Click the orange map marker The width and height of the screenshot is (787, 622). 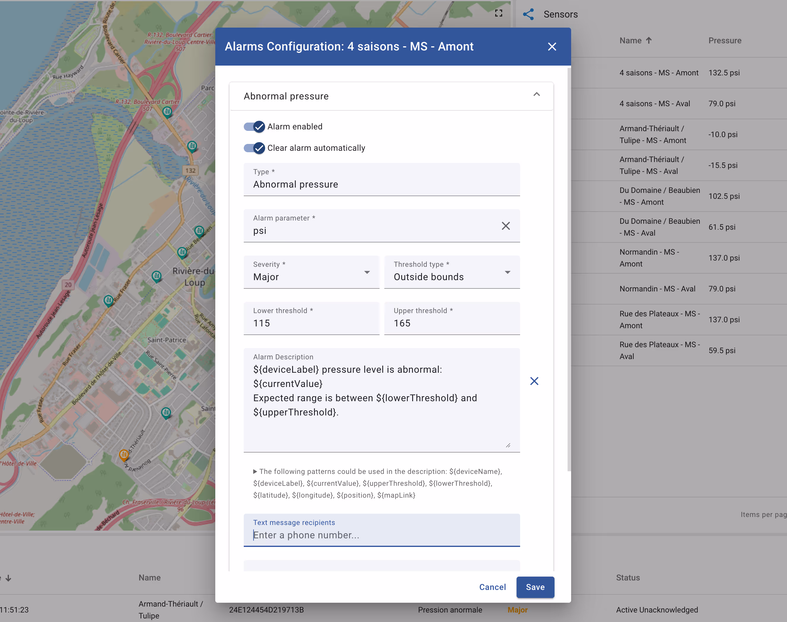pos(124,455)
